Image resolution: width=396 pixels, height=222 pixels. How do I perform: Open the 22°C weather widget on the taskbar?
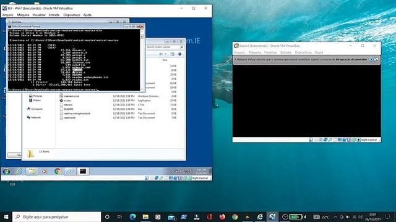[x=321, y=216]
